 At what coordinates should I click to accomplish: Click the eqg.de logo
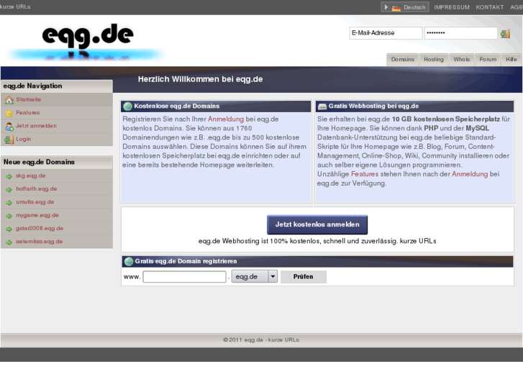87,40
